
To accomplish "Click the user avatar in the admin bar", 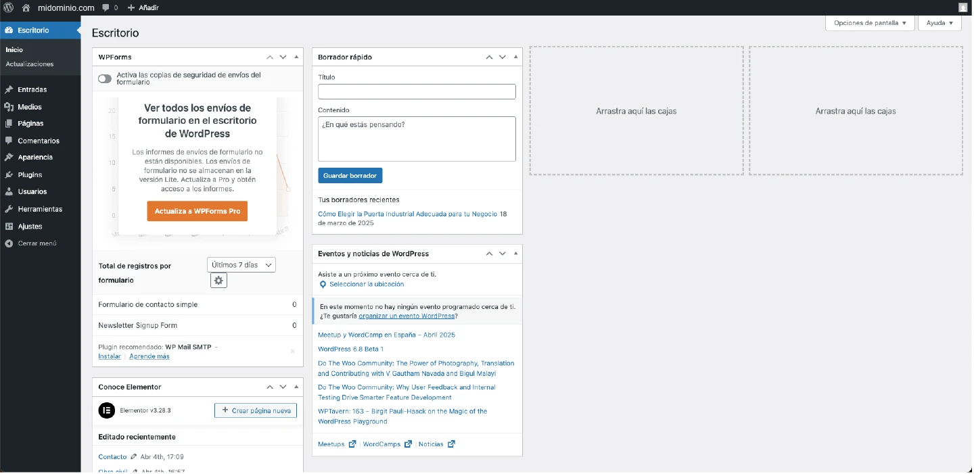I will (963, 7).
